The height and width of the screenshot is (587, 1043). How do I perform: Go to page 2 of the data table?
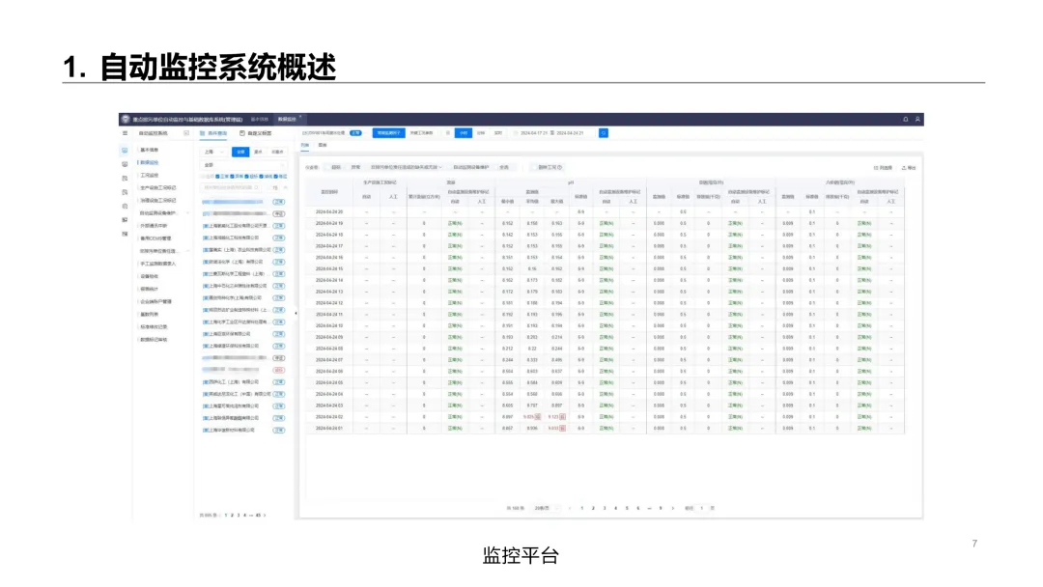[593, 508]
